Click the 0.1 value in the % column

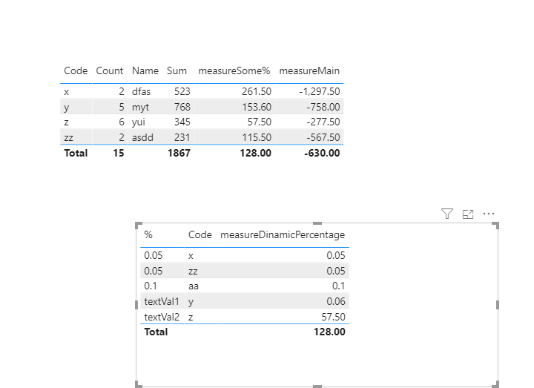pos(150,286)
